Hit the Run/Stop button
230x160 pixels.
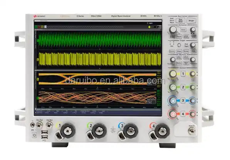(180, 21)
